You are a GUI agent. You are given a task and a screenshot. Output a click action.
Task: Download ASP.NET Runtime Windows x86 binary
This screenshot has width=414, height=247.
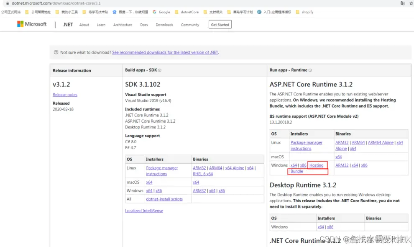pyautogui.click(x=364, y=165)
